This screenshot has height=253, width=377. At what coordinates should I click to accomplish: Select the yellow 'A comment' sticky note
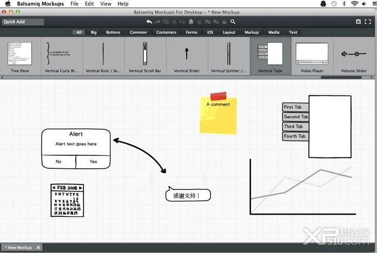[x=219, y=113]
